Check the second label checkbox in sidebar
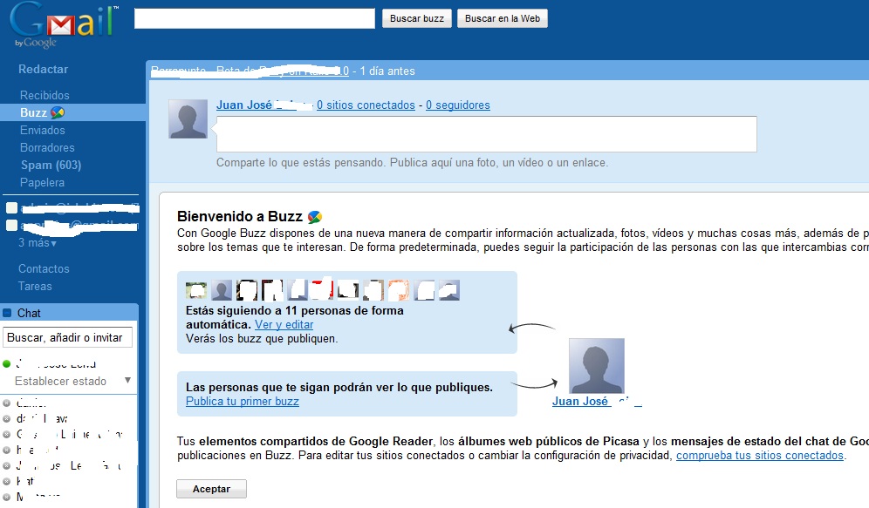Screen dimensions: 869x508 pos(11,225)
